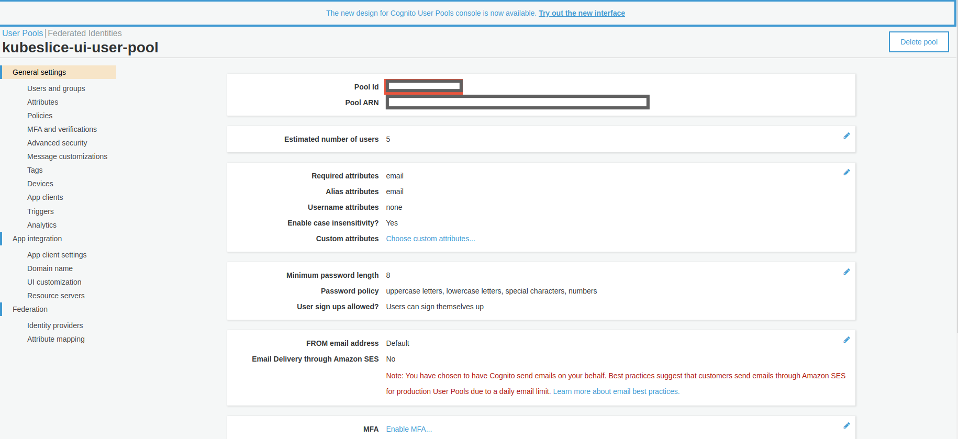Select App integration section
This screenshot has width=958, height=439.
point(37,239)
